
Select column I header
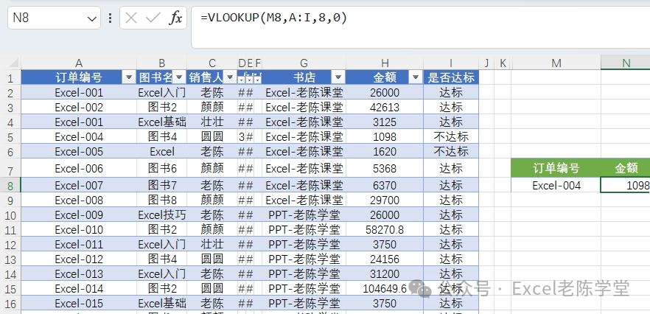pos(451,63)
